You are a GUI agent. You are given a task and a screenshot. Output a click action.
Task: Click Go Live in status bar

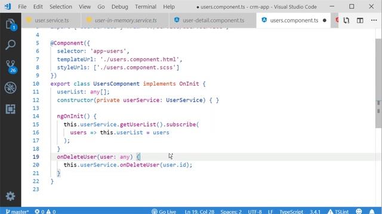(x=164, y=212)
